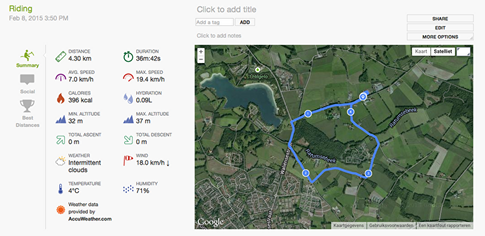Viewport: 485px width, 236px height.
Task: Open the AccuWeather.com link
Action: pyautogui.click(x=90, y=219)
